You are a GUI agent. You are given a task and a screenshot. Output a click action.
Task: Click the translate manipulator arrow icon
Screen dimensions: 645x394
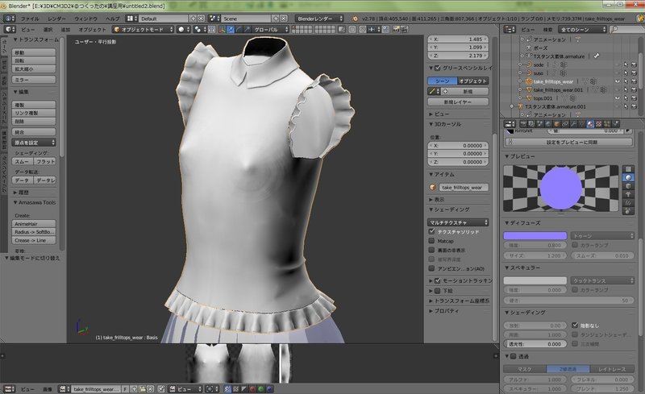[x=231, y=30]
